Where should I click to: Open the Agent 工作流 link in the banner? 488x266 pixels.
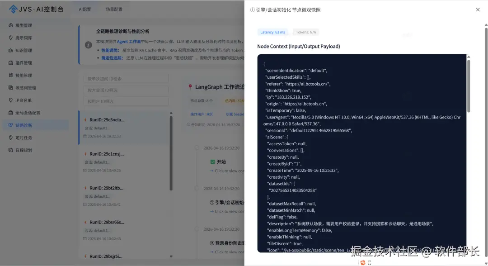click(129, 42)
